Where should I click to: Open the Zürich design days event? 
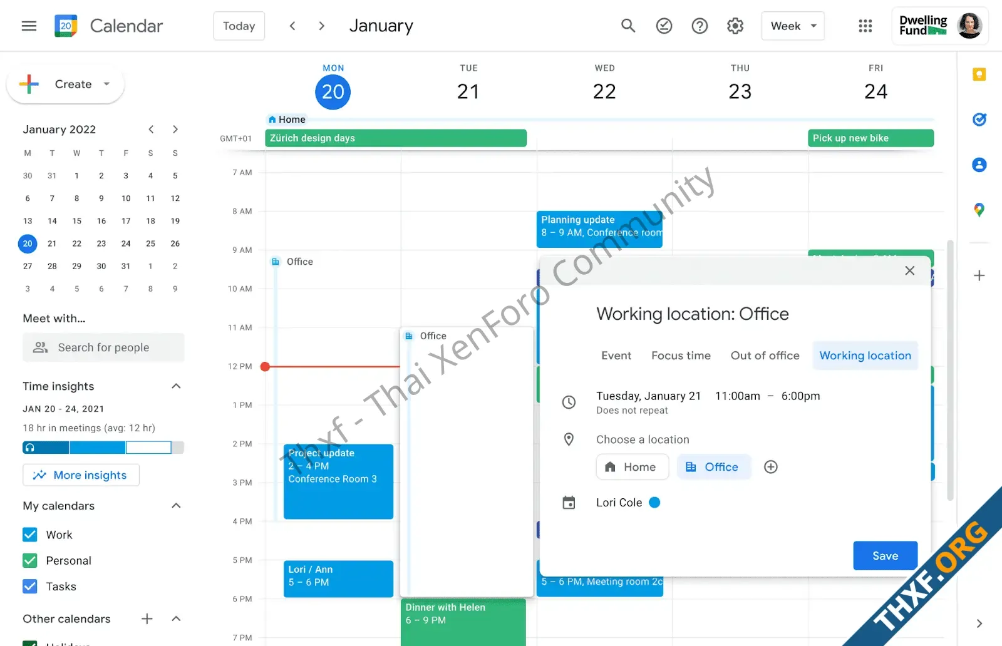coord(396,138)
